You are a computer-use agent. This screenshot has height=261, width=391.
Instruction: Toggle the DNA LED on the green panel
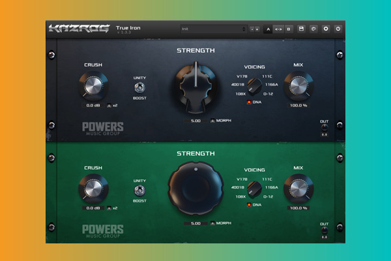pyautogui.click(x=248, y=205)
